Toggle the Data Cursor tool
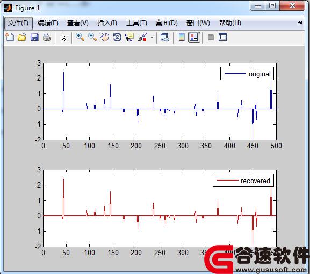This screenshot has width=310, height=274. (x=129, y=37)
